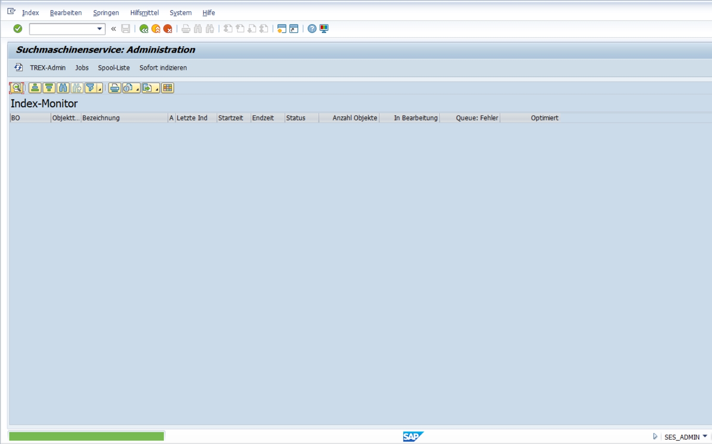Expand the Views dropdown arrow
The height and width of the screenshot is (444, 712).
click(x=138, y=89)
